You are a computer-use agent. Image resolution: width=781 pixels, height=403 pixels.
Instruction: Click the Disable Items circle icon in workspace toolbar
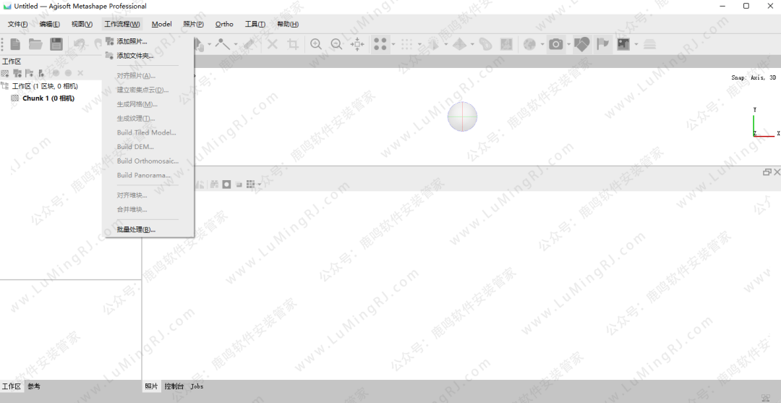coord(68,73)
